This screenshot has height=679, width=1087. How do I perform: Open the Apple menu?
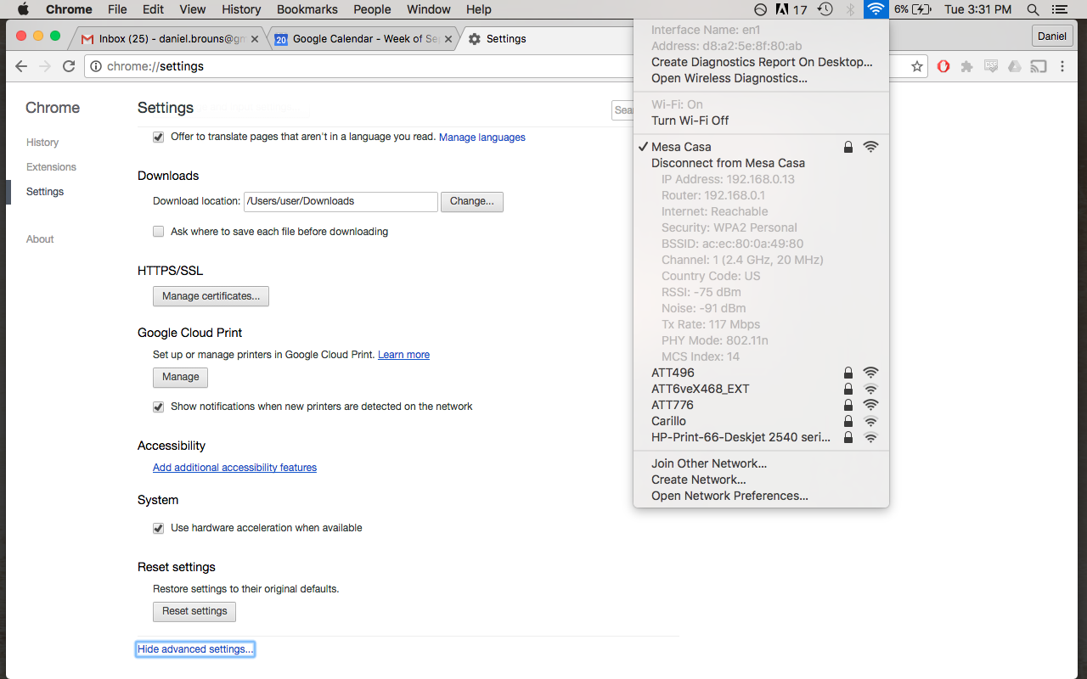click(23, 9)
